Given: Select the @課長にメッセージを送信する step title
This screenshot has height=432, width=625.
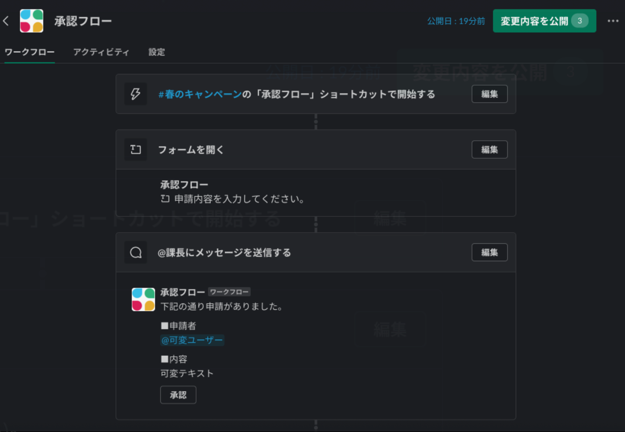Looking at the screenshot, I should 224,253.
